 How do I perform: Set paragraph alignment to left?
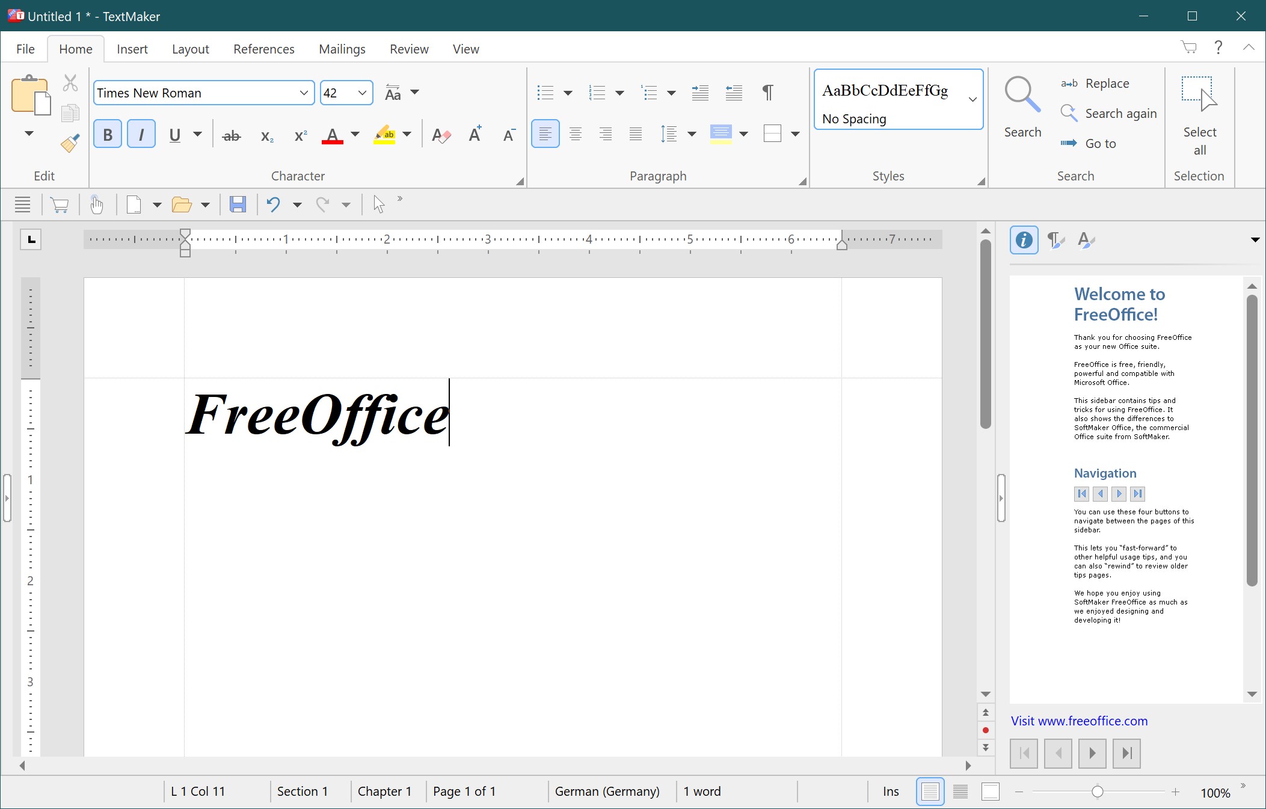point(545,134)
